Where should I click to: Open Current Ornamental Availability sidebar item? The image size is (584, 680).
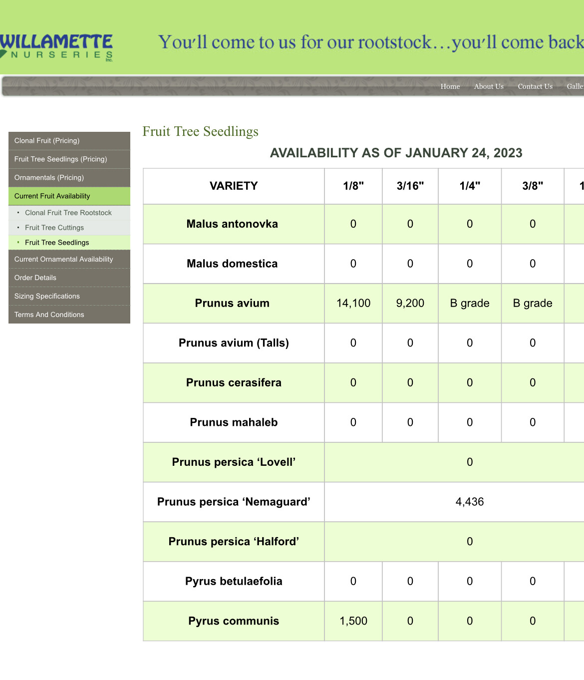coord(69,259)
